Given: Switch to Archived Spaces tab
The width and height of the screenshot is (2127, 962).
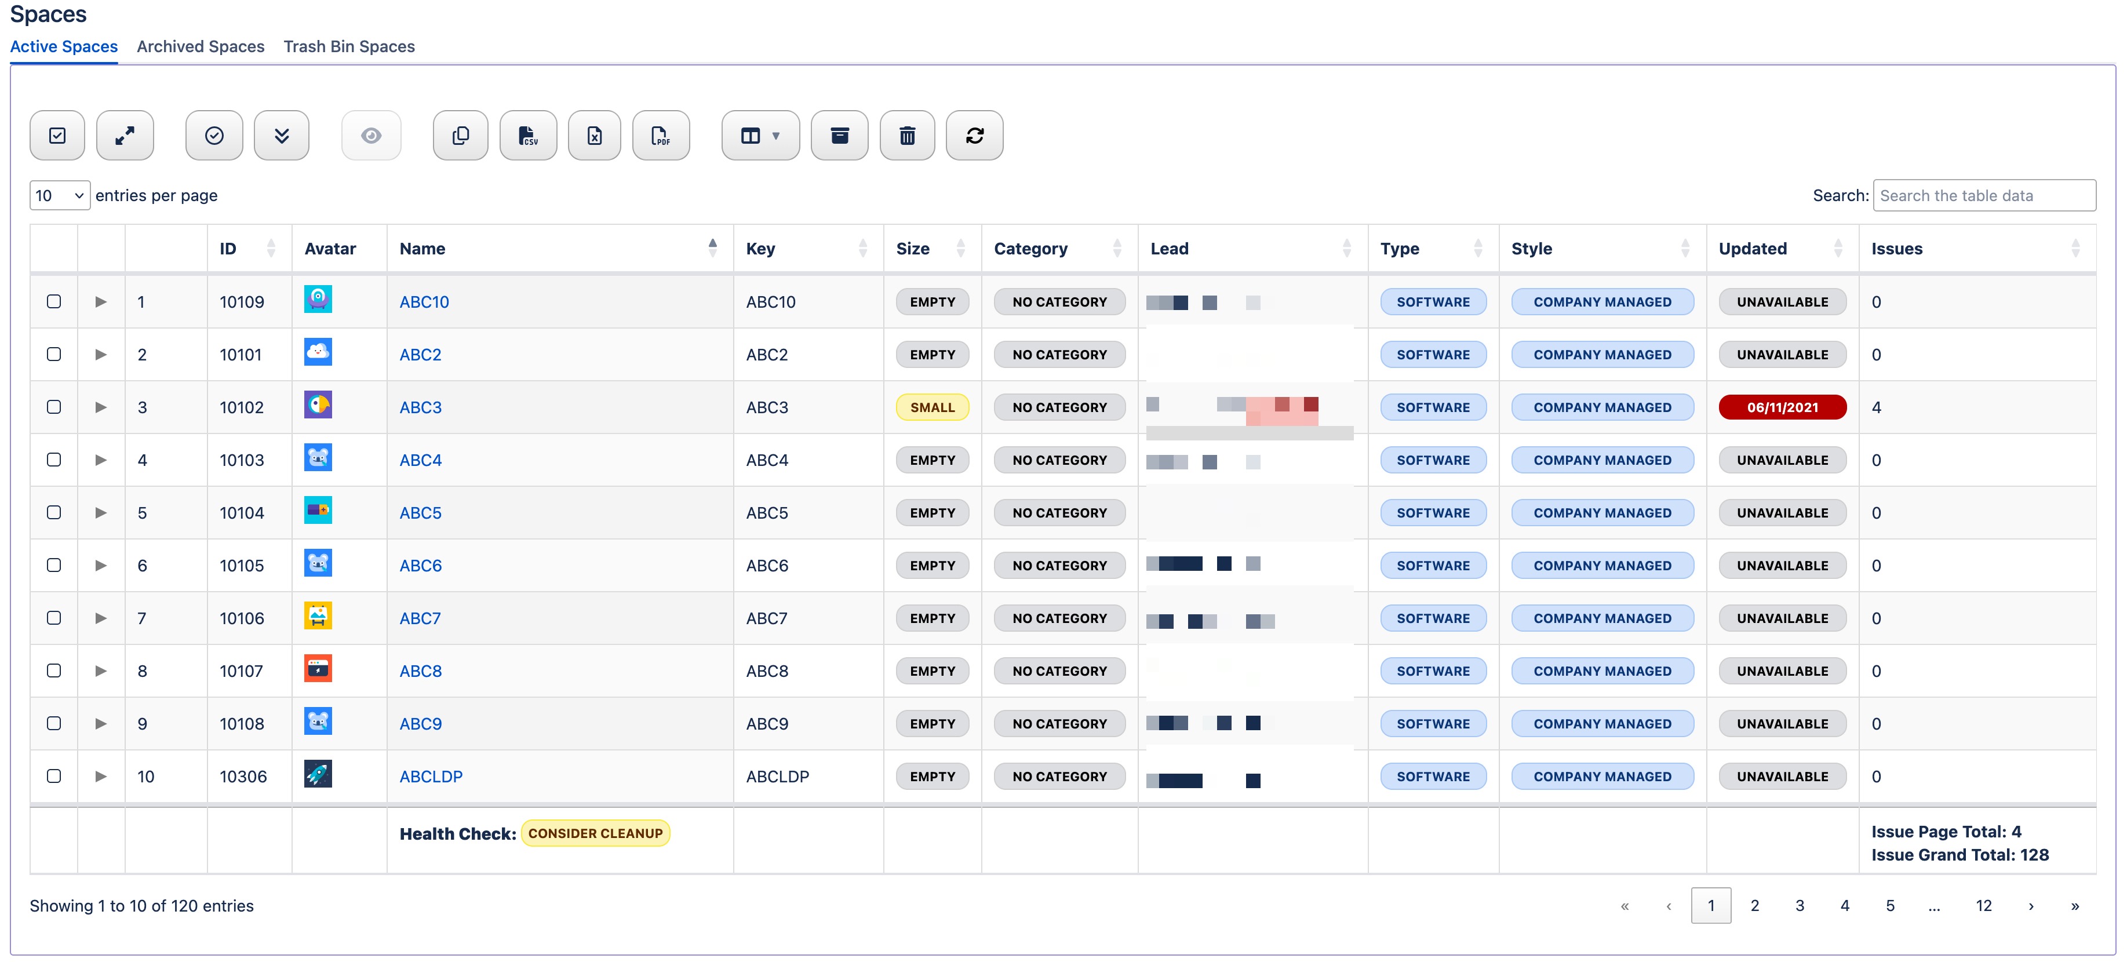Looking at the screenshot, I should (201, 47).
